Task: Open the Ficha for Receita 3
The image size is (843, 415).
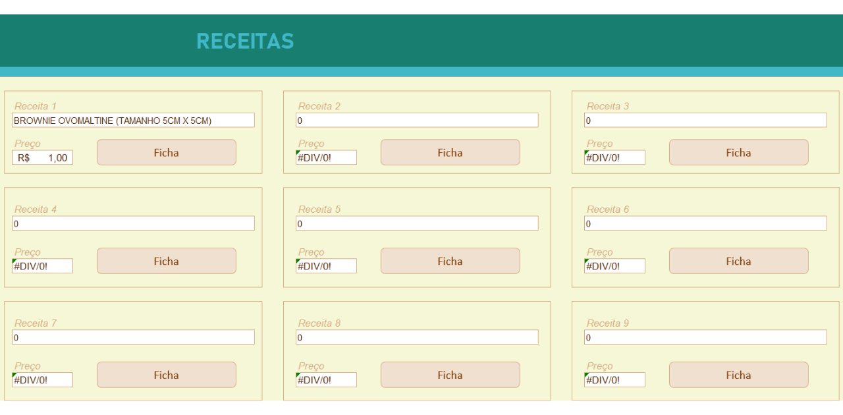Action: coord(738,152)
